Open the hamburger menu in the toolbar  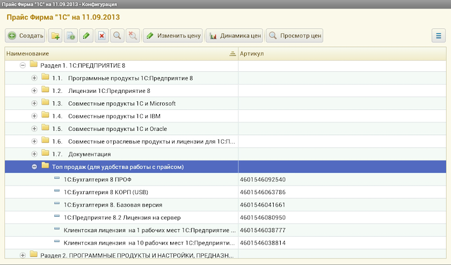(x=439, y=35)
